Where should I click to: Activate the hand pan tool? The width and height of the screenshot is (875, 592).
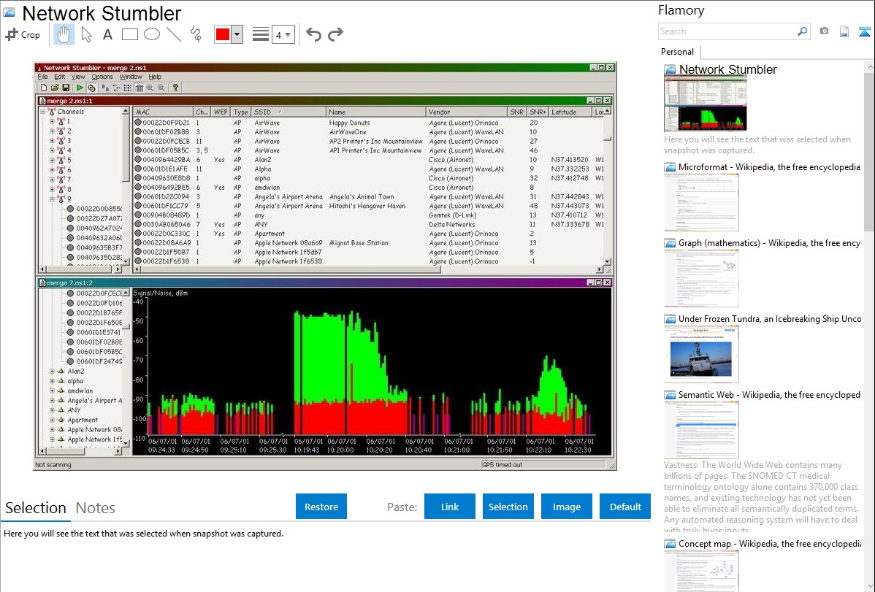[64, 34]
